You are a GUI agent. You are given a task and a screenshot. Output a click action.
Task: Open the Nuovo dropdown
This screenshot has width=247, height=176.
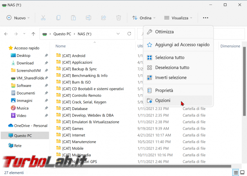point(18,18)
